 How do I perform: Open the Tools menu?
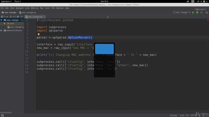click(x=47, y=8)
